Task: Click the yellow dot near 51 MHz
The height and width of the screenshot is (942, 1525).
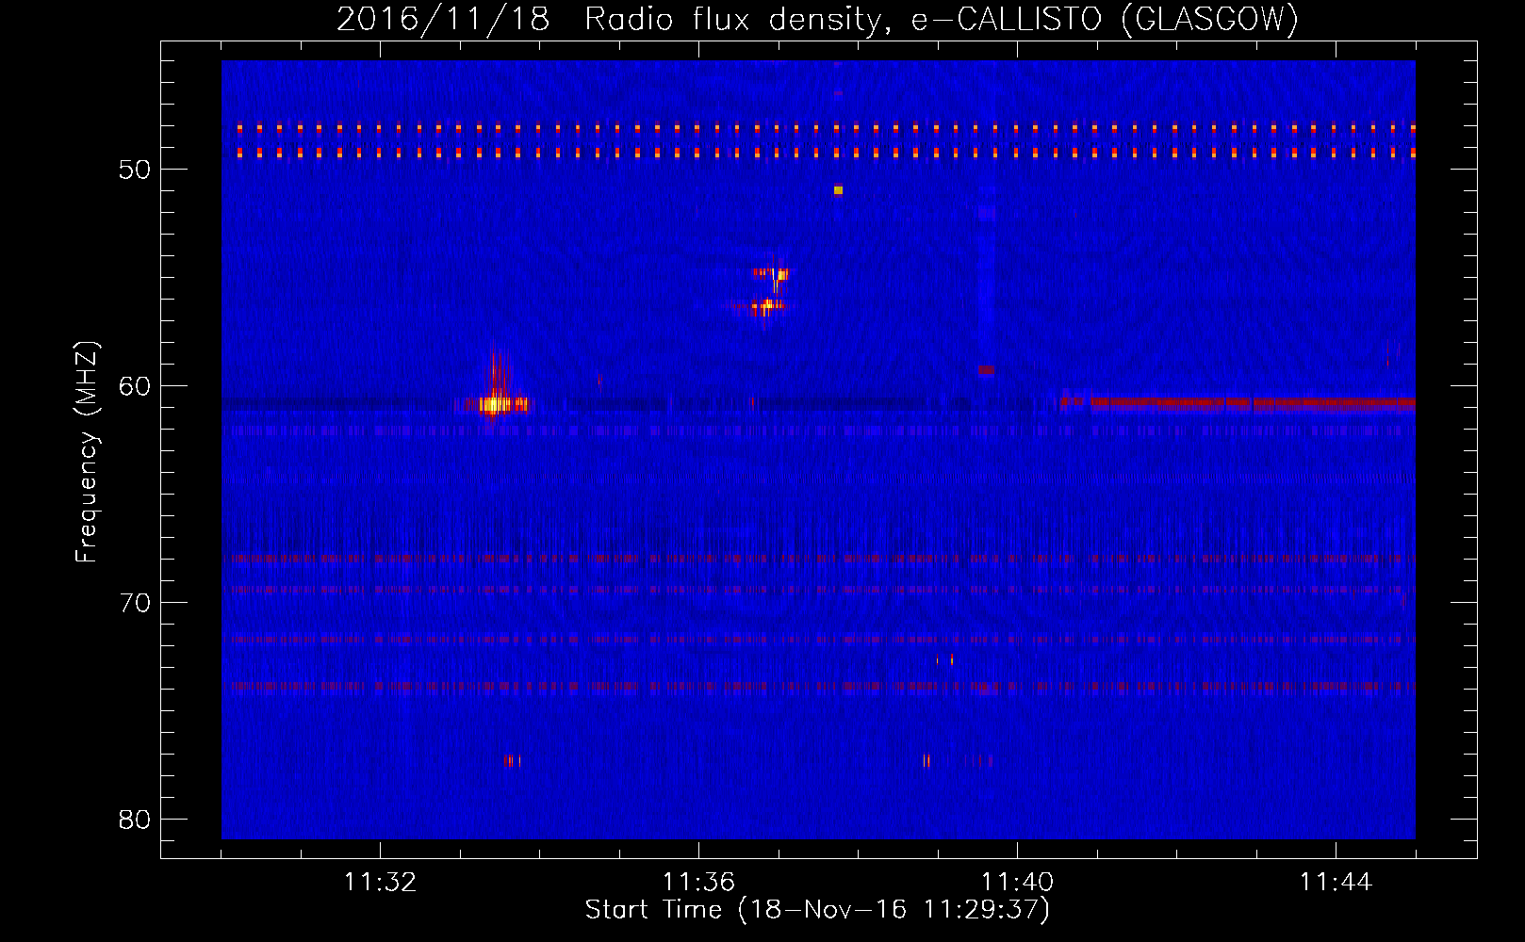Action: (838, 190)
